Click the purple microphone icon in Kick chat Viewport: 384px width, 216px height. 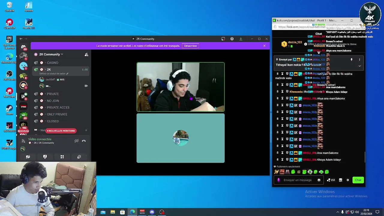point(279,180)
